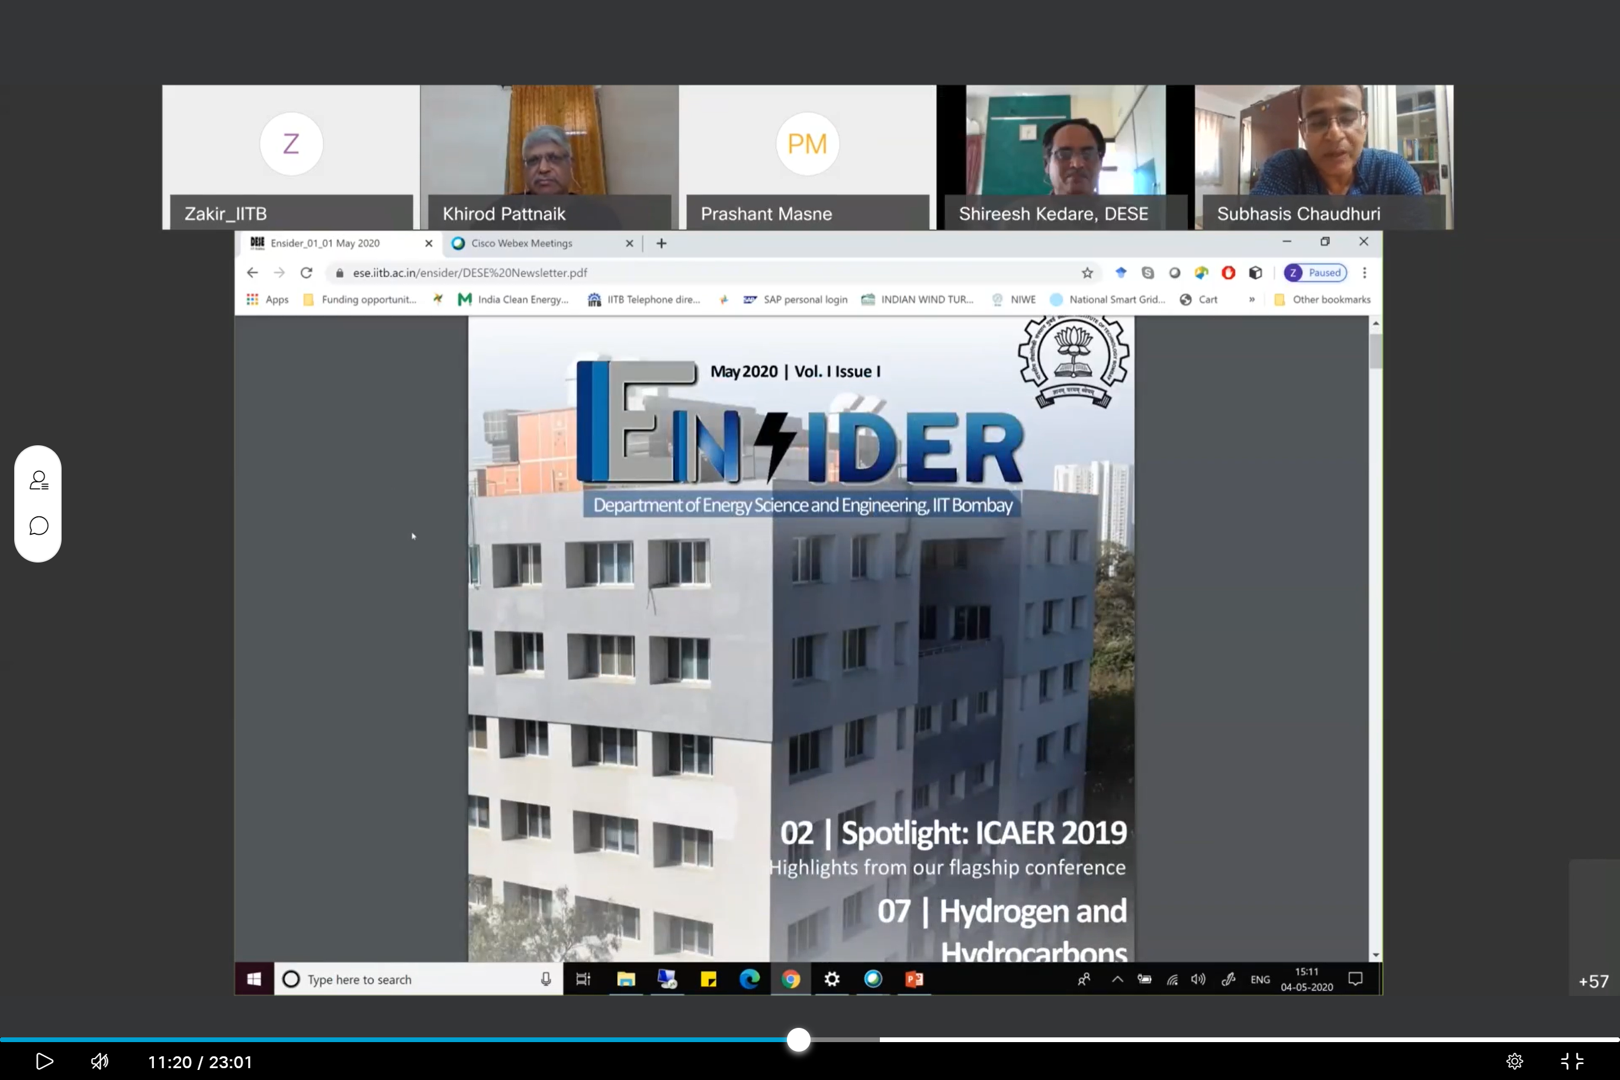Screen dimensions: 1620x1080
Task: Unmute the video audio
Action: tap(100, 1060)
